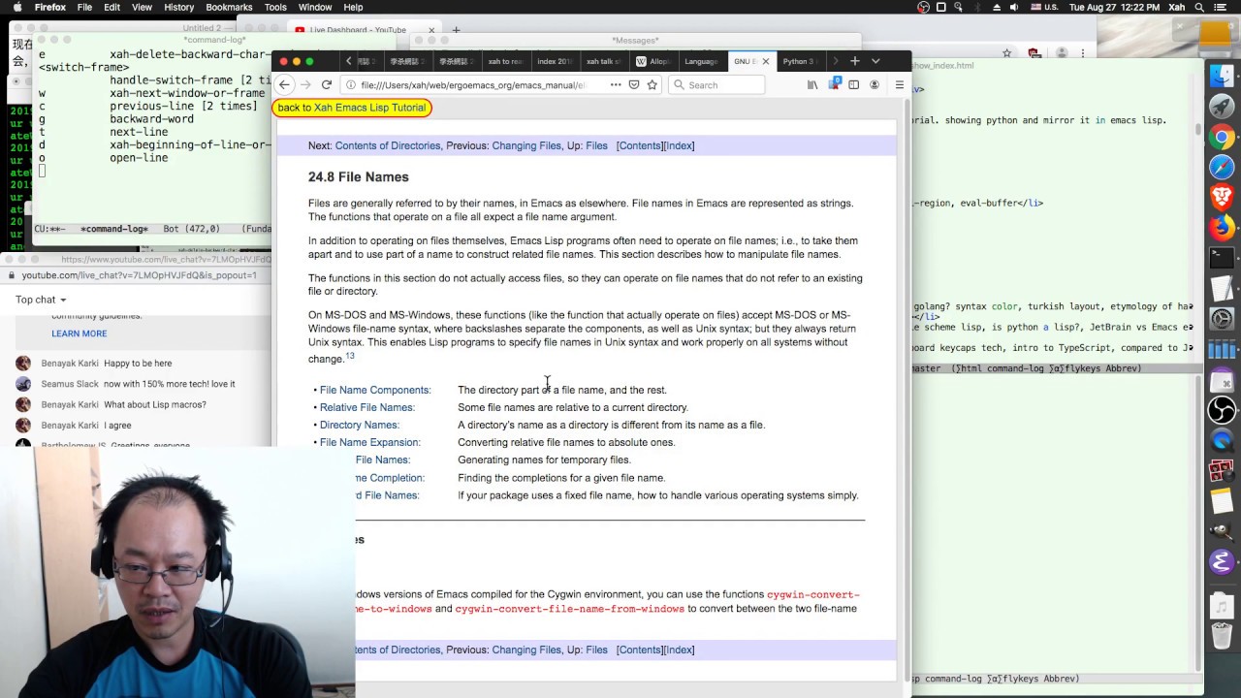Open Firefox Library icon
The height and width of the screenshot is (698, 1241).
point(812,84)
